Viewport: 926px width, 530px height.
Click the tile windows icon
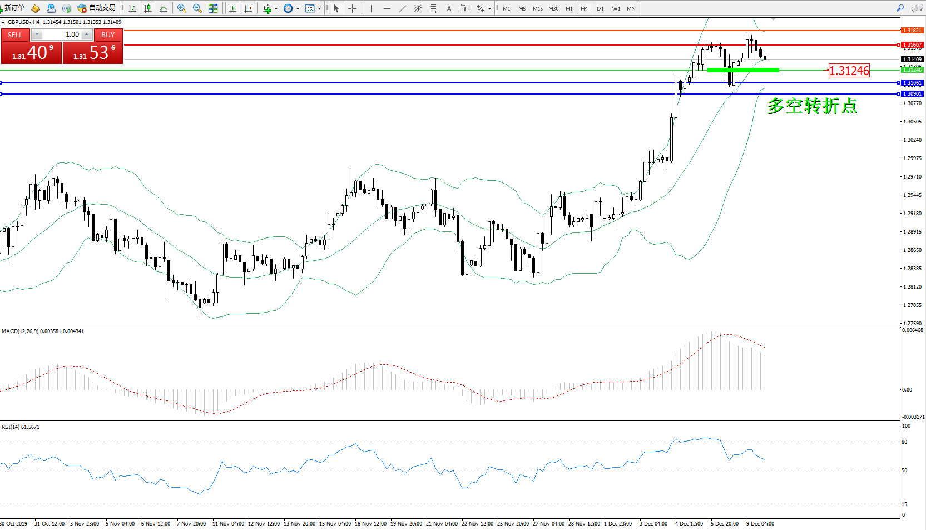click(x=213, y=8)
